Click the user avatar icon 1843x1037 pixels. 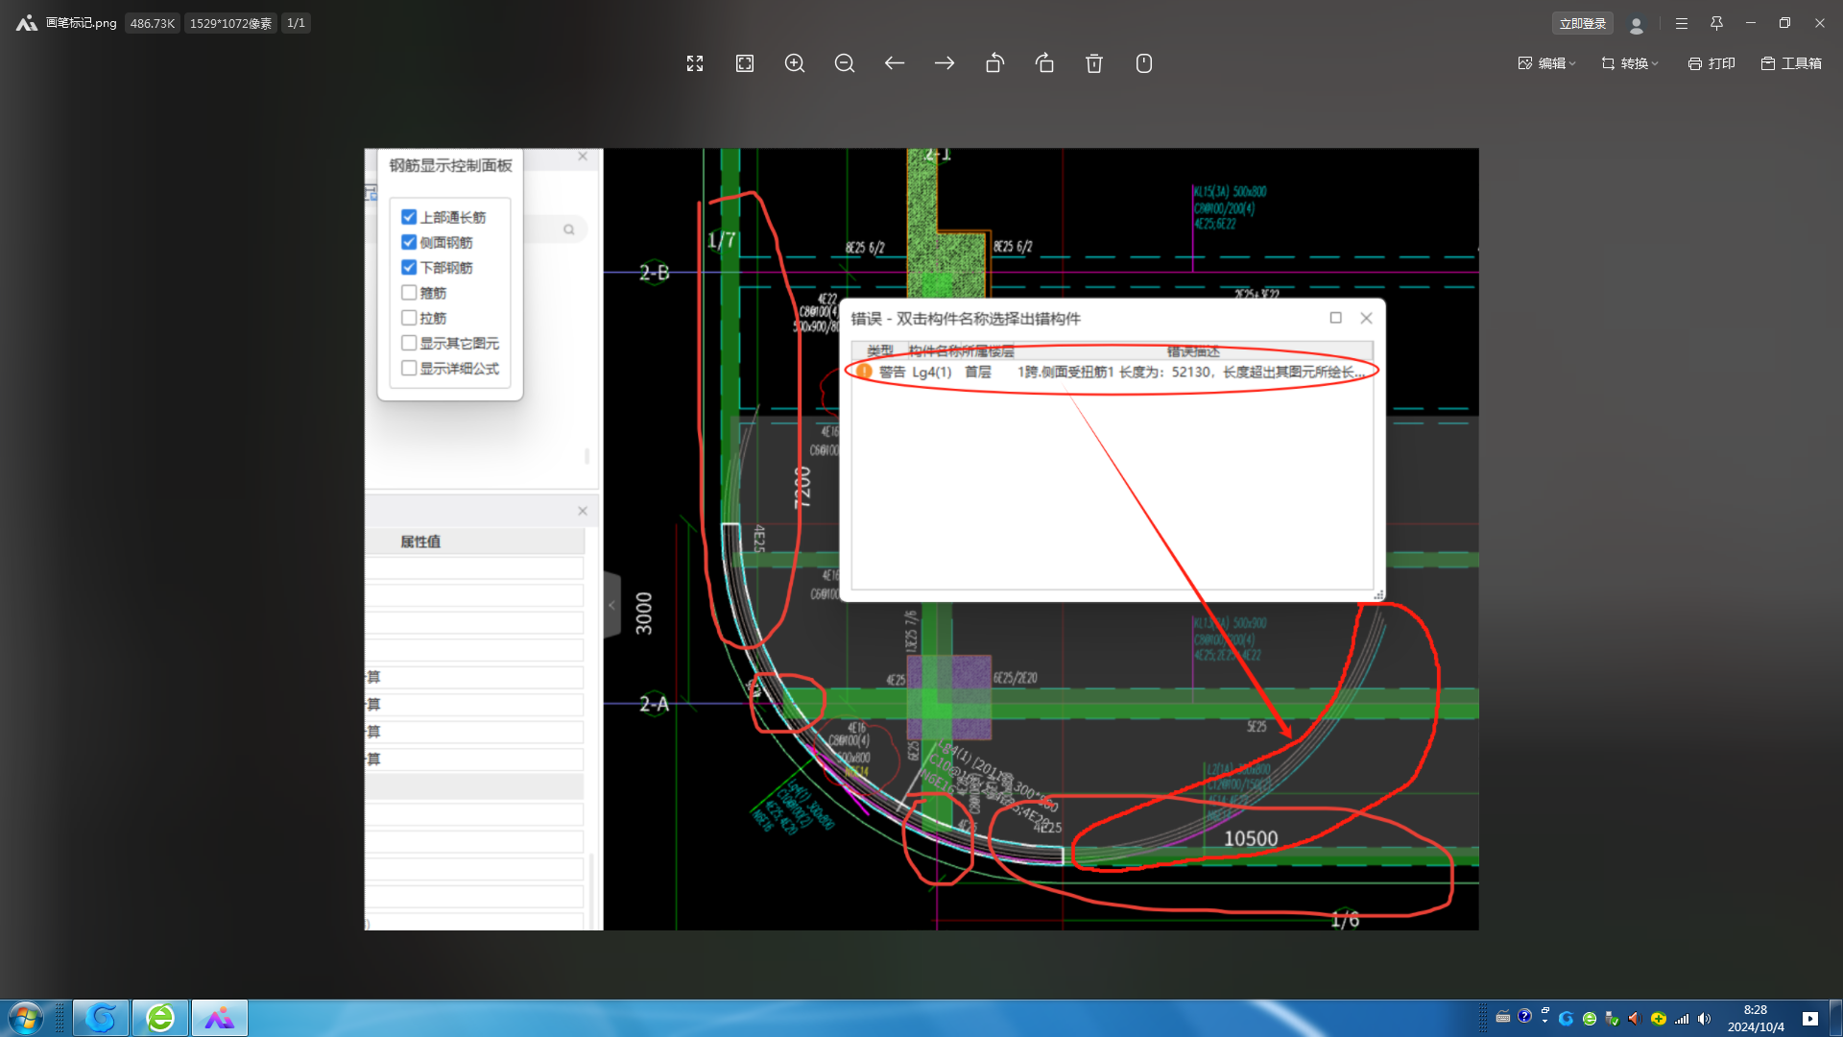1637,25
